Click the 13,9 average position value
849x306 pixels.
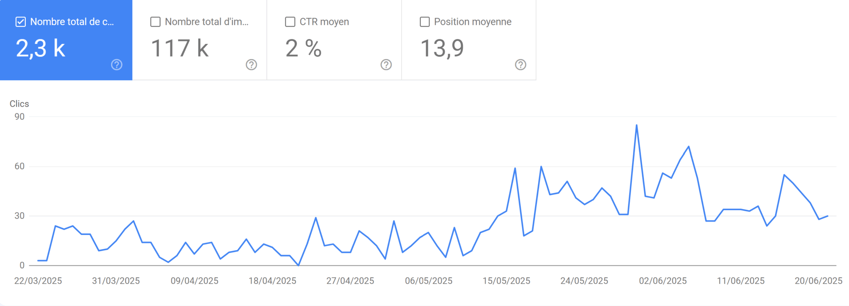click(x=442, y=48)
